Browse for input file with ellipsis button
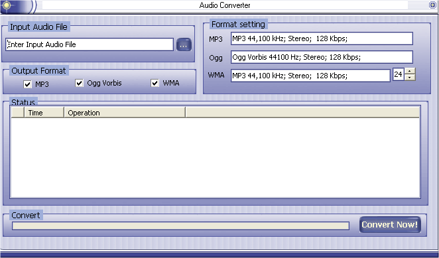Image resolution: width=439 pixels, height=258 pixels. [x=184, y=45]
